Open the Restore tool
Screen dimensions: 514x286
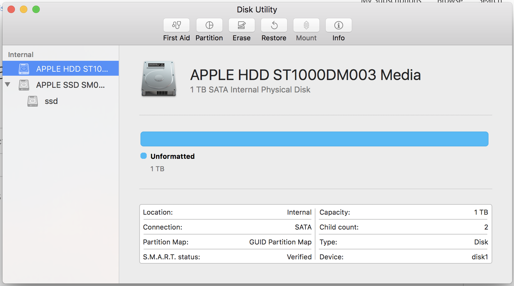click(274, 29)
